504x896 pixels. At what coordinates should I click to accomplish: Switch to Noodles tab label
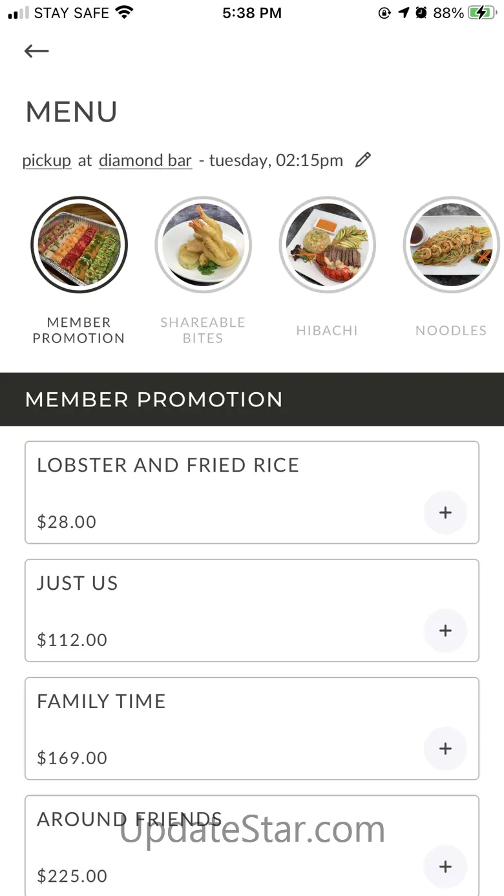tap(451, 331)
